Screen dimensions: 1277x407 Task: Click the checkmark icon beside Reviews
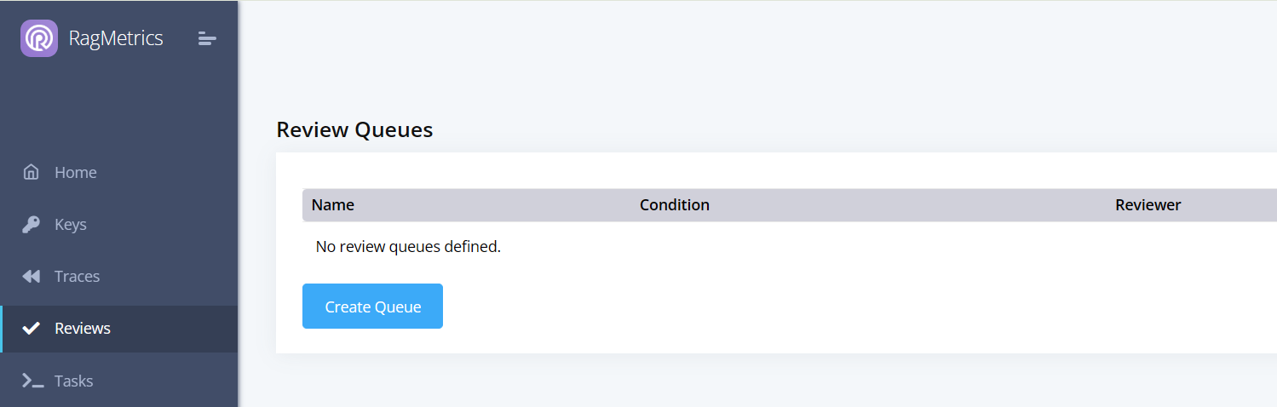pyautogui.click(x=32, y=329)
